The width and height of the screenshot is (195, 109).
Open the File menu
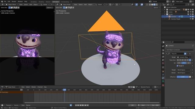5,2
